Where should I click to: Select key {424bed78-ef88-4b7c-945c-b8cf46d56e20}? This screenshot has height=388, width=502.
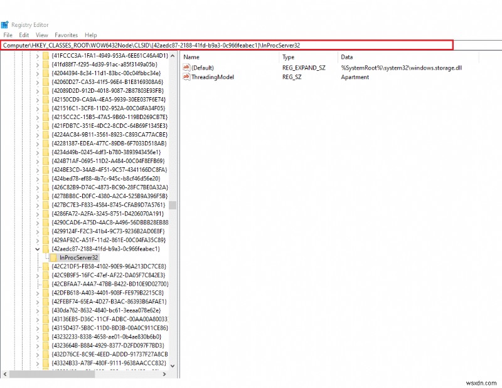pos(106,179)
